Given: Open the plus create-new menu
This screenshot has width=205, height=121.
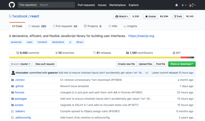Looking at the screenshot, I should point(184,5).
